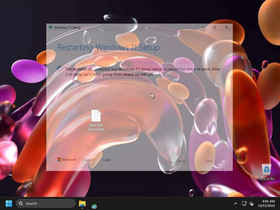Close the Windows 11 Setup window

click(227, 27)
